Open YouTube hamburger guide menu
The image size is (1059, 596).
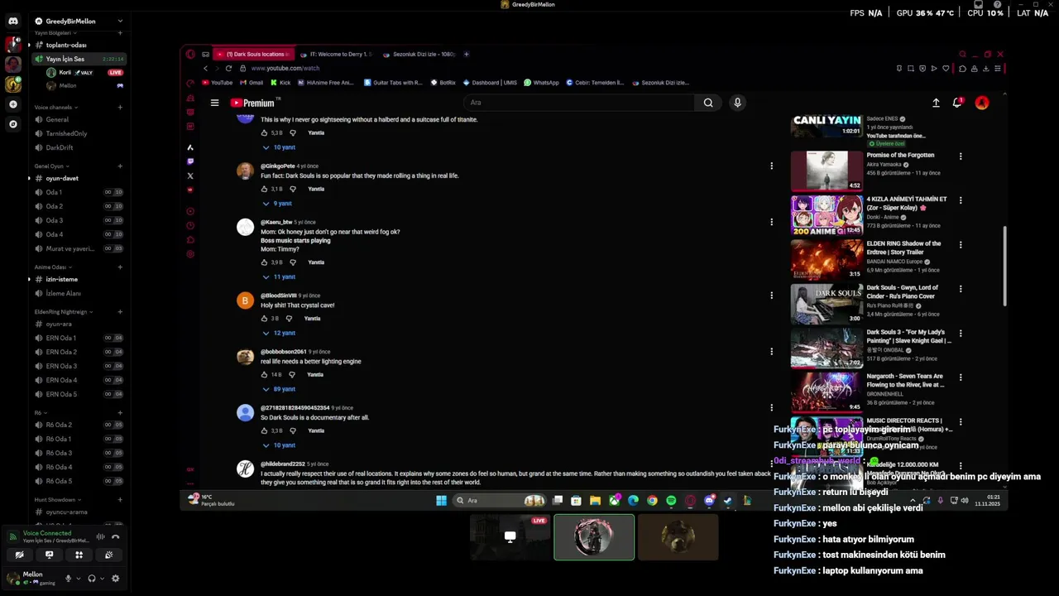(x=214, y=103)
